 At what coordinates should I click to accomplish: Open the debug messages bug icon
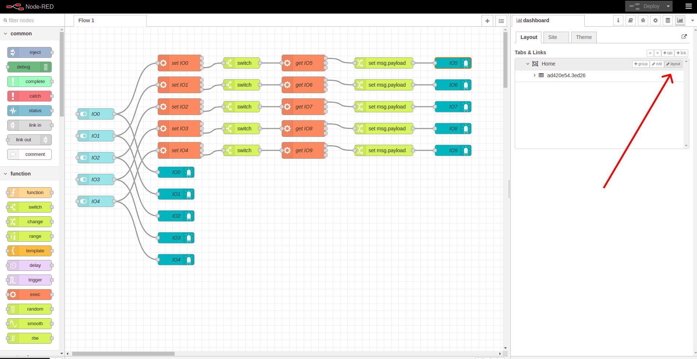(643, 21)
